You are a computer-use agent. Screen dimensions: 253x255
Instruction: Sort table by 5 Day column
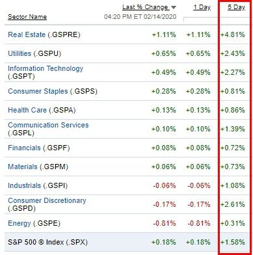pyautogui.click(x=236, y=7)
